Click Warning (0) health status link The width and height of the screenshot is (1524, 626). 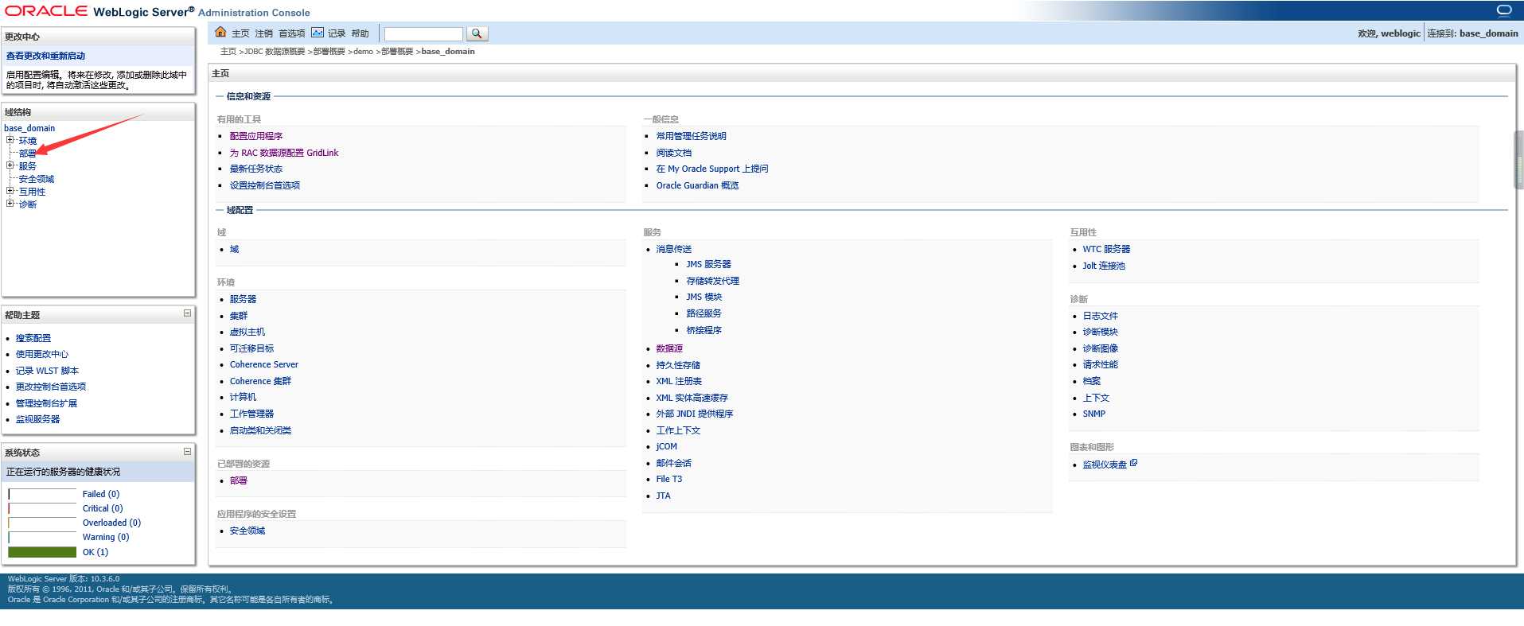click(106, 537)
